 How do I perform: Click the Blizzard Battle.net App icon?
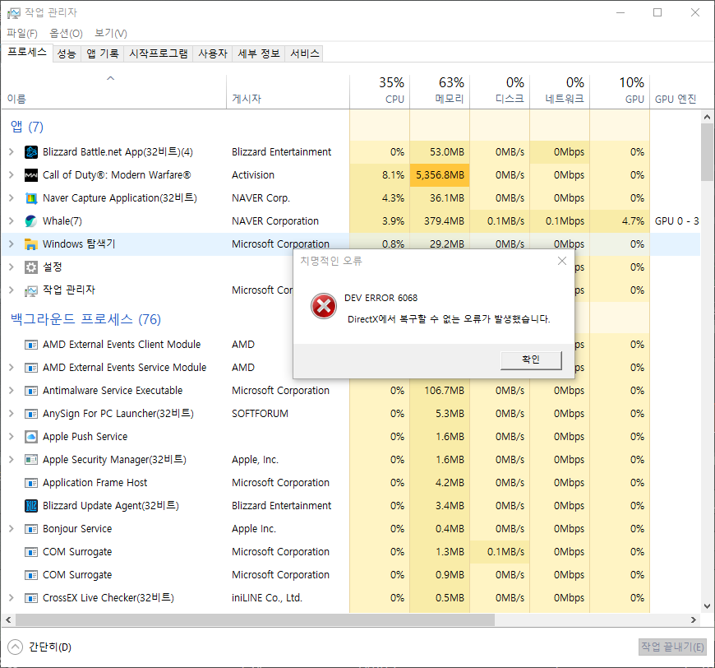pyautogui.click(x=31, y=152)
